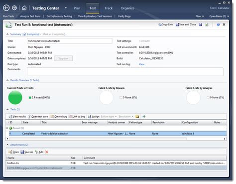Click into the Title input field
Screen dimensions: 236x184
(x=70, y=41)
